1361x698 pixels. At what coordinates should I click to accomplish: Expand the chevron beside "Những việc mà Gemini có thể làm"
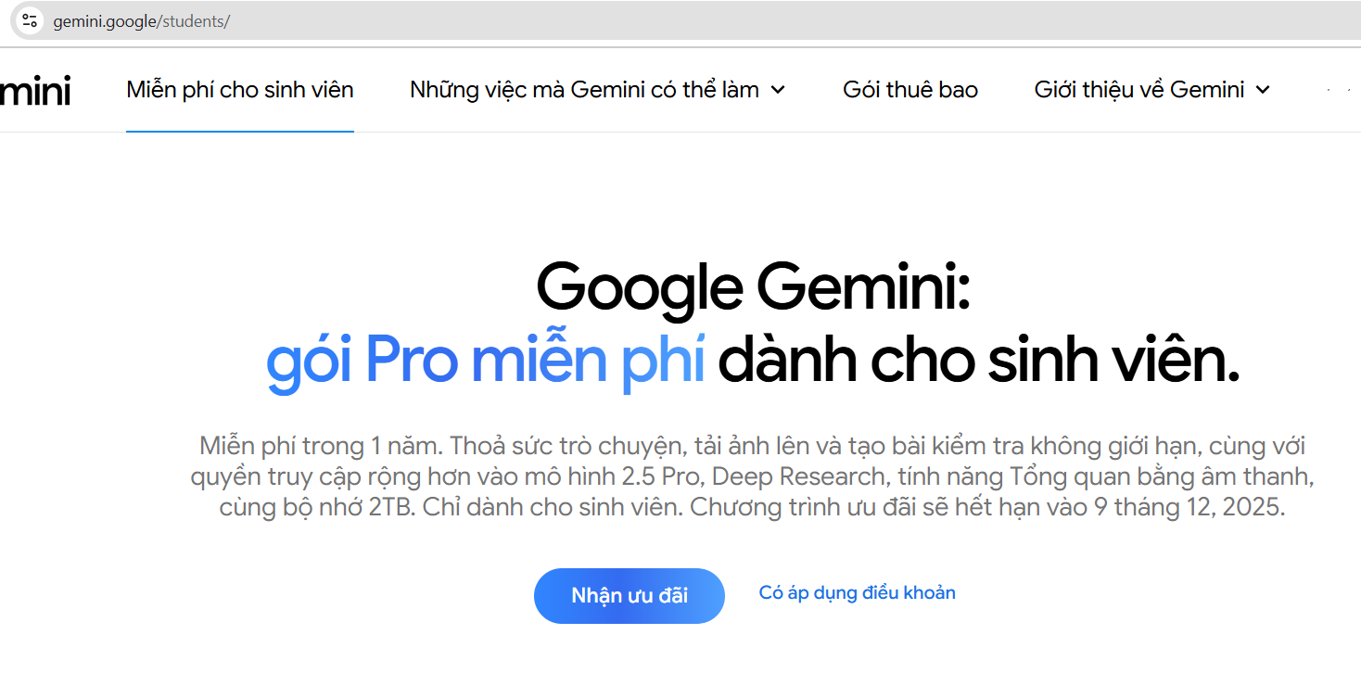tap(779, 90)
